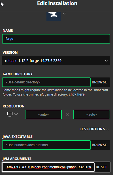This screenshot has height=175, width=113.
Task: Click the JVM ARGUMENTS label
Action: pos(17,159)
